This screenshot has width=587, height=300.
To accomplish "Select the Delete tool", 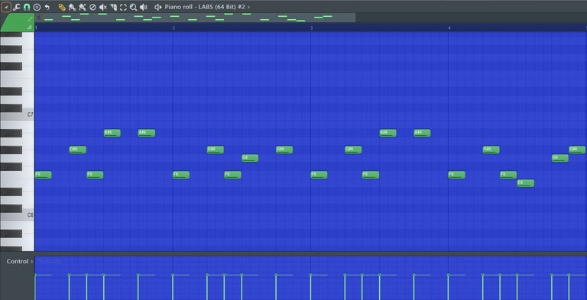I will pyautogui.click(x=92, y=7).
